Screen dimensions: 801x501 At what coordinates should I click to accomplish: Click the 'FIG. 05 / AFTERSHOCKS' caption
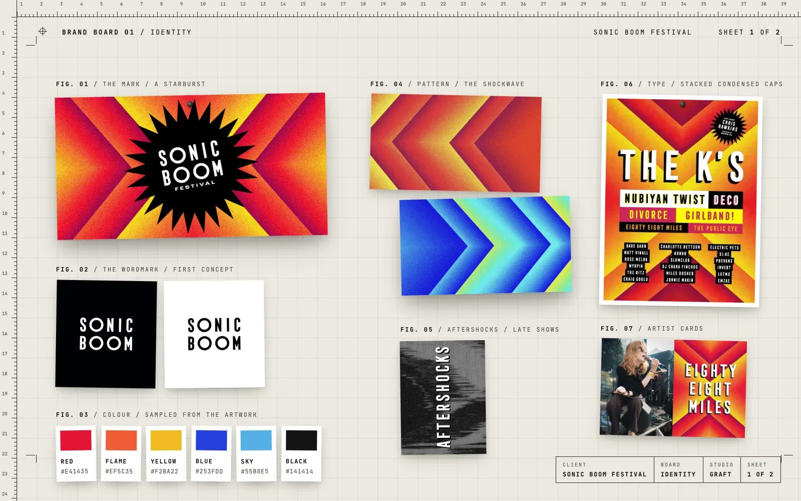coord(480,330)
